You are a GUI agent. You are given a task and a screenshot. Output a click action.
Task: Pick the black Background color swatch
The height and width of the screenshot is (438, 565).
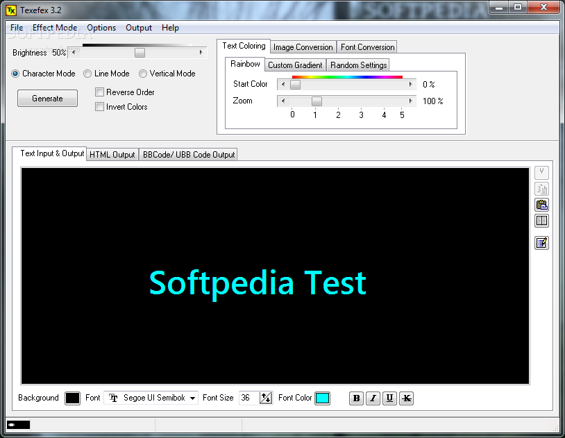pos(72,398)
